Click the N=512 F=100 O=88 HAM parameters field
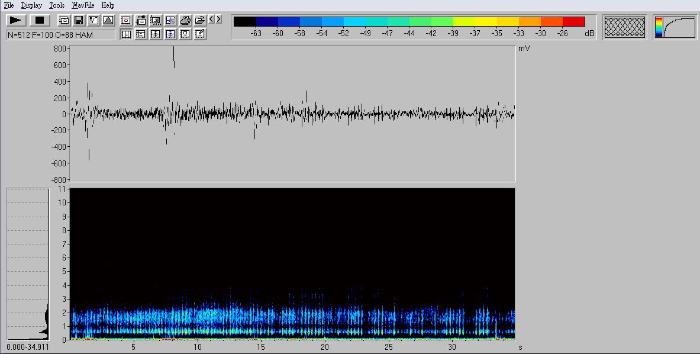 pos(60,35)
